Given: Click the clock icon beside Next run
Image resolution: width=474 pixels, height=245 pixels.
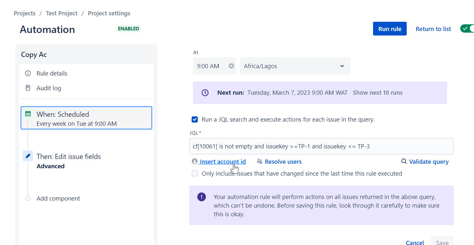Looking at the screenshot, I should pos(205,93).
